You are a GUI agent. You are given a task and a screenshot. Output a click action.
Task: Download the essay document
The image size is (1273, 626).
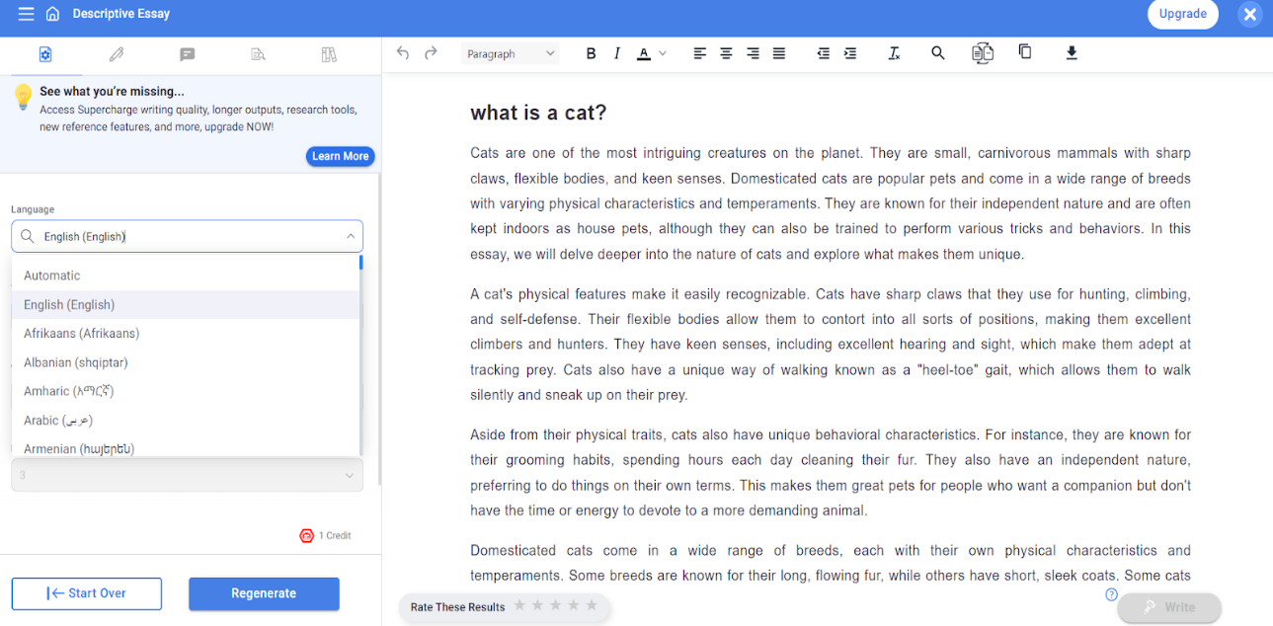pos(1072,53)
